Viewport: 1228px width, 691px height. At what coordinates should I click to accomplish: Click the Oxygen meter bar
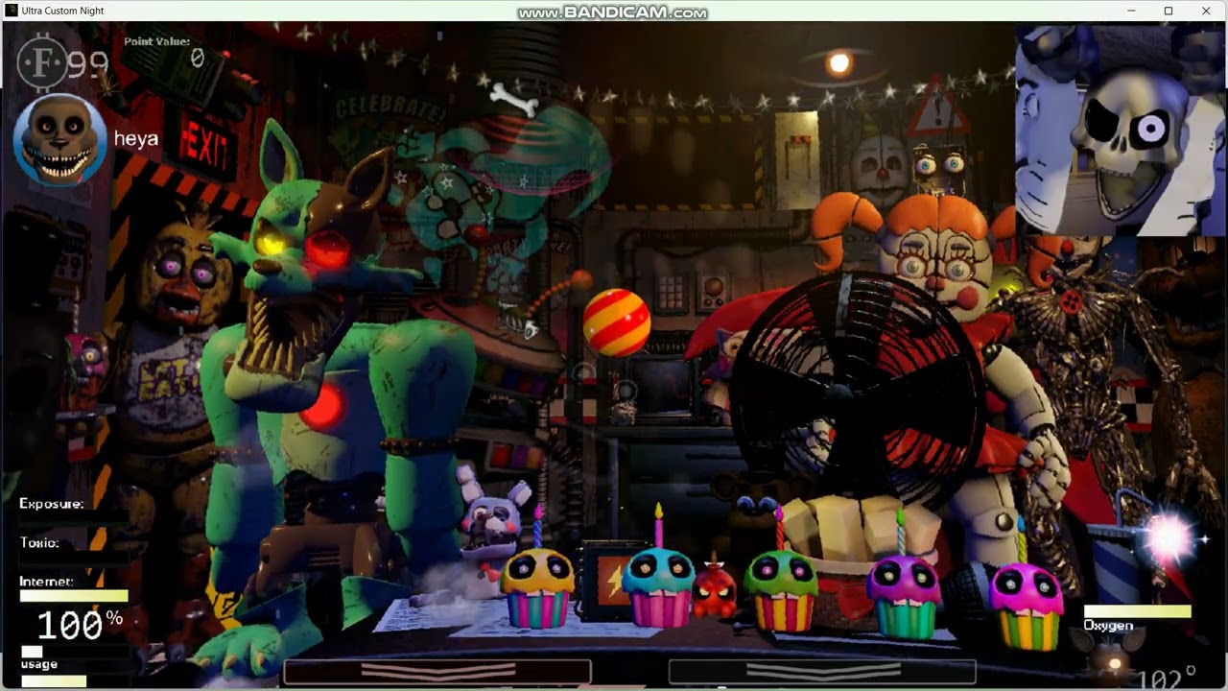point(1138,611)
